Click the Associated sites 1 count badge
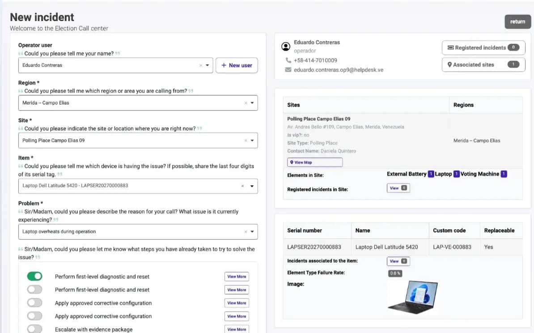534x333 pixels. (x=513, y=64)
